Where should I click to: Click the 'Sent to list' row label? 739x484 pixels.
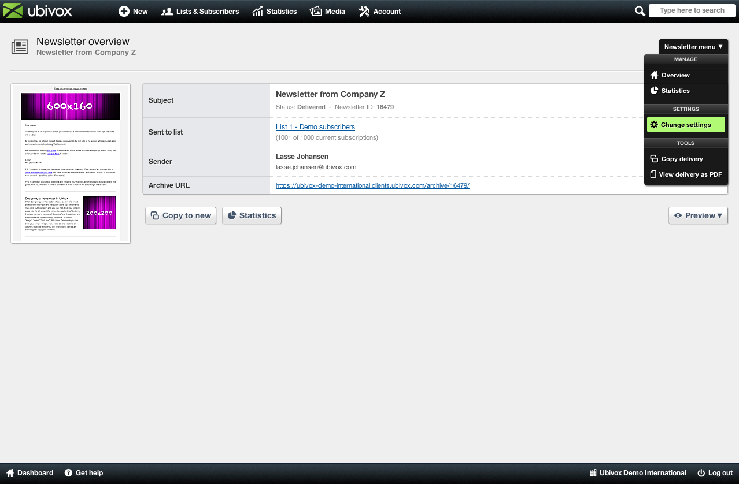tap(165, 132)
